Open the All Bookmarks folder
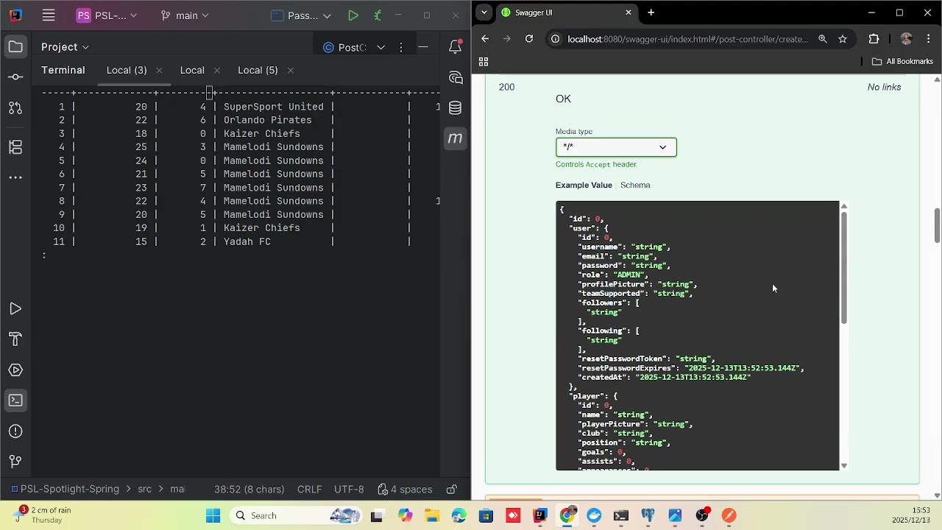 point(902,62)
